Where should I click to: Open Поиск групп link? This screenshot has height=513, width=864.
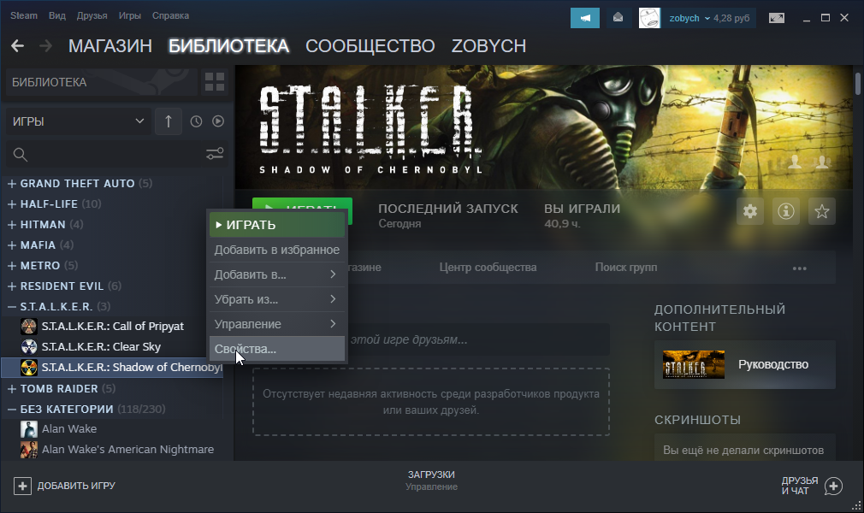click(626, 268)
